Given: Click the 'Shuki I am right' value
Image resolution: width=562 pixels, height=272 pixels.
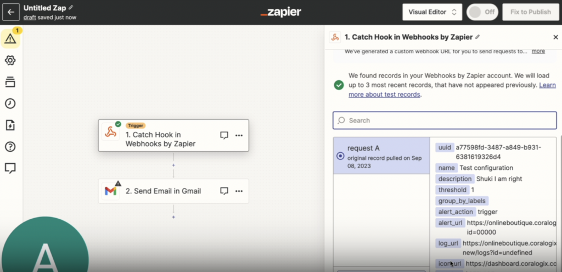Looking at the screenshot, I should click(499, 179).
